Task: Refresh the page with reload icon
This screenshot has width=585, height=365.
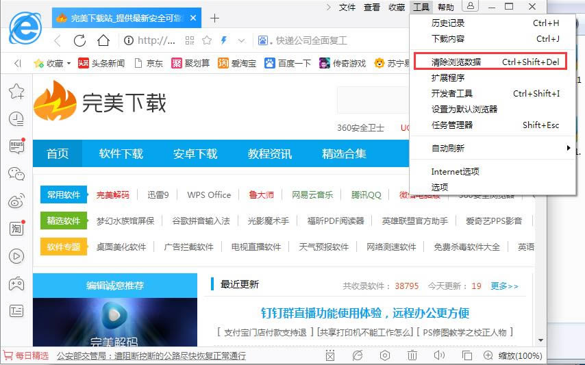Action: [x=79, y=40]
